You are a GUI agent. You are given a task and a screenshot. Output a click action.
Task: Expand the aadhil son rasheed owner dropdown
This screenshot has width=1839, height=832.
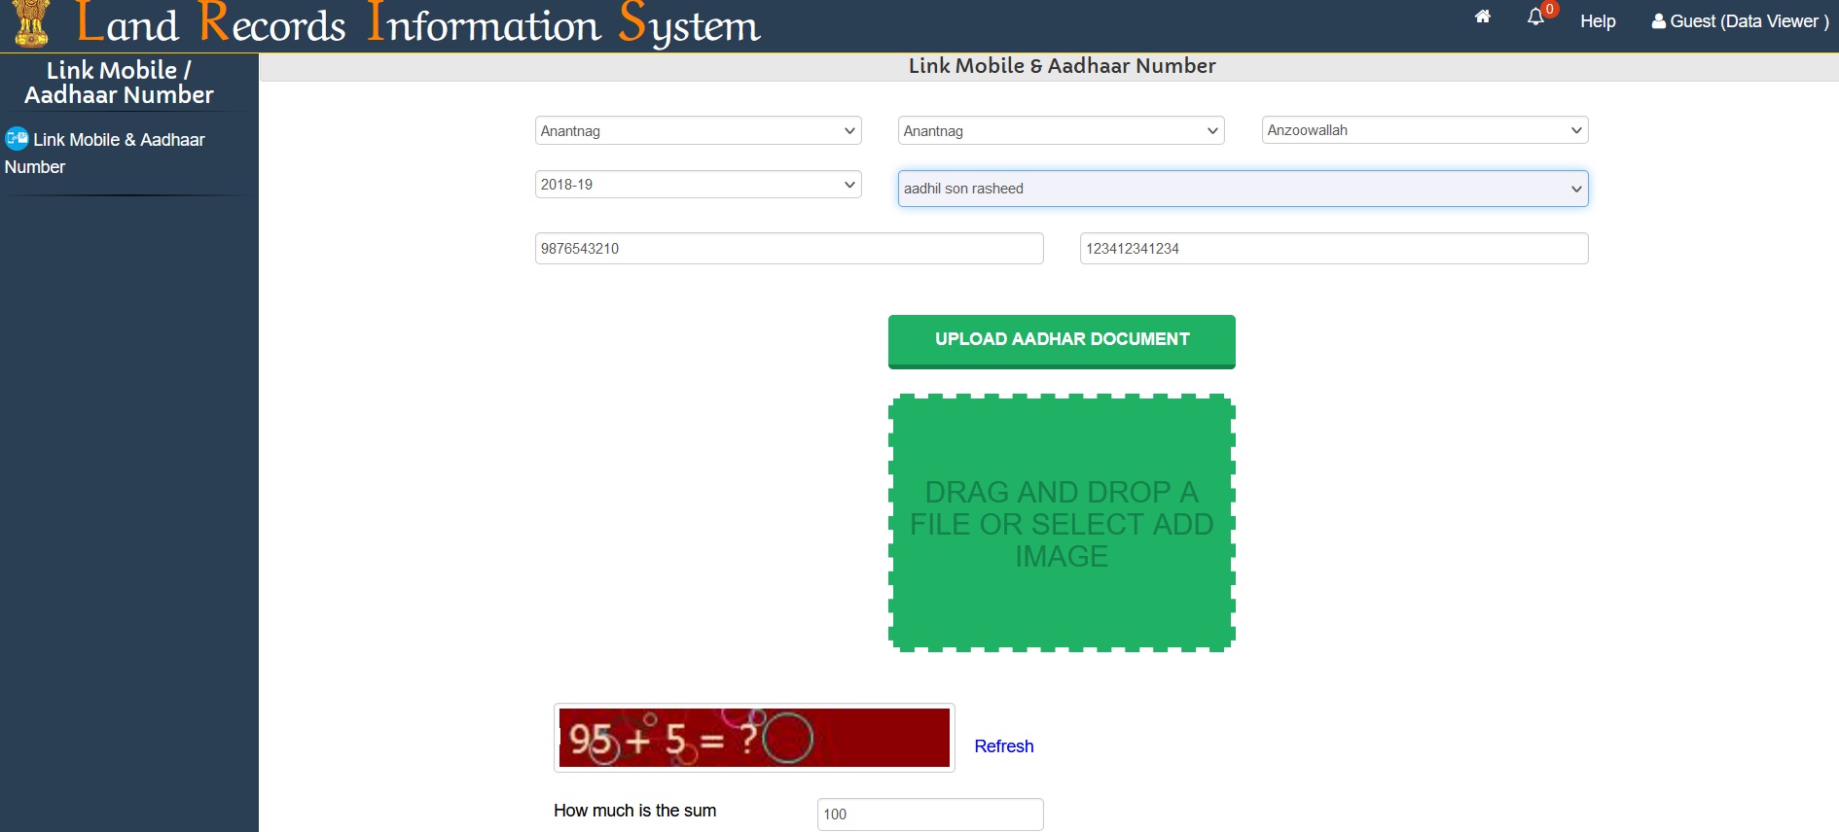pos(1243,189)
